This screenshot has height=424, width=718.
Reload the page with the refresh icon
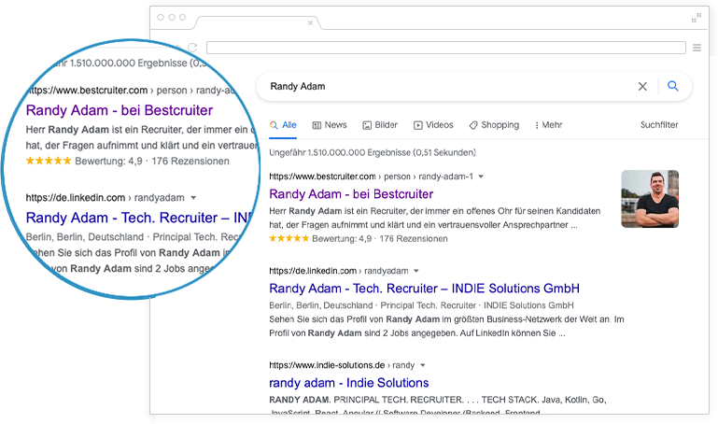(x=192, y=48)
